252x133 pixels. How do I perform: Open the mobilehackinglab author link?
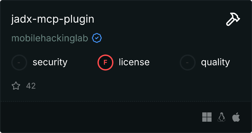[50, 39]
